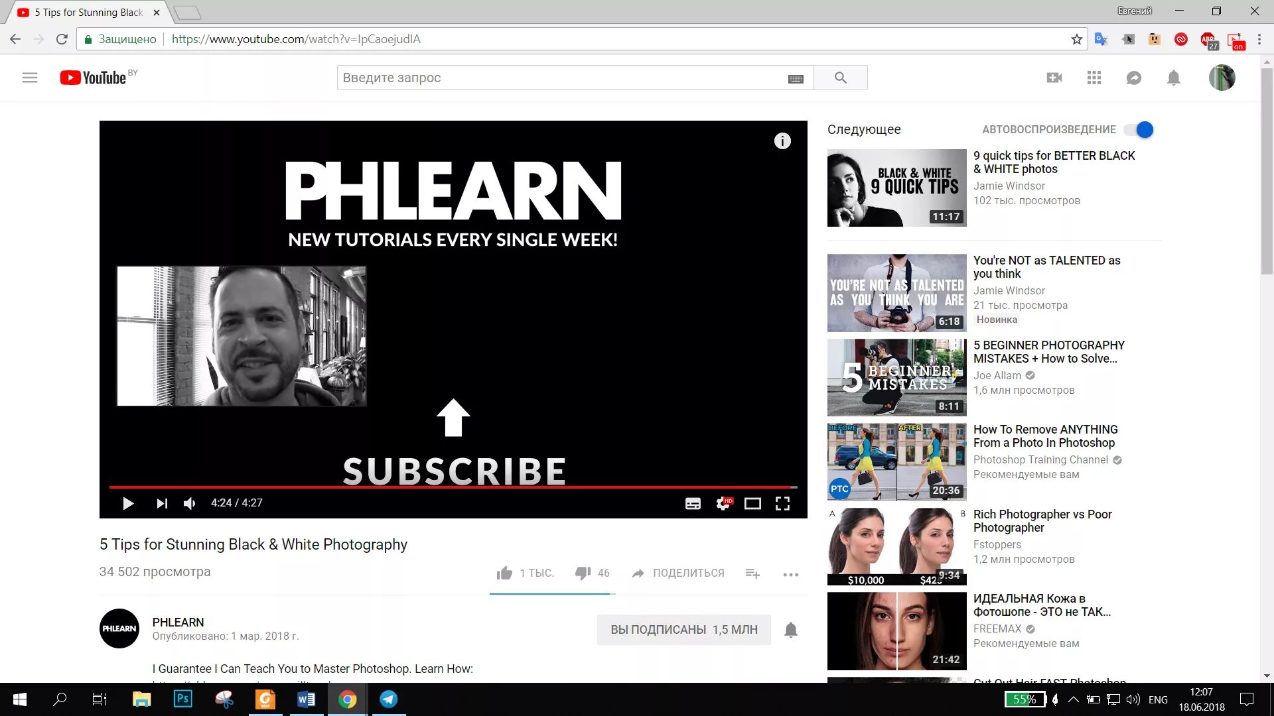The image size is (1274, 716).
Task: Open Photoshop from the taskbar
Action: coord(182,699)
